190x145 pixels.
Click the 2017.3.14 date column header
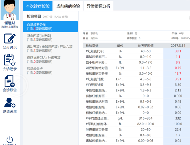point(177,45)
